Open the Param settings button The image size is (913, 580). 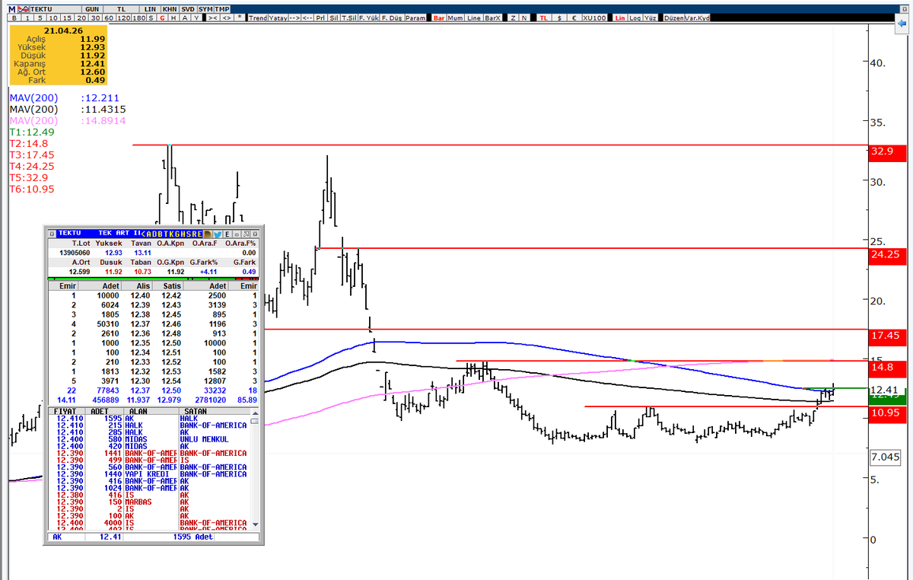click(415, 18)
